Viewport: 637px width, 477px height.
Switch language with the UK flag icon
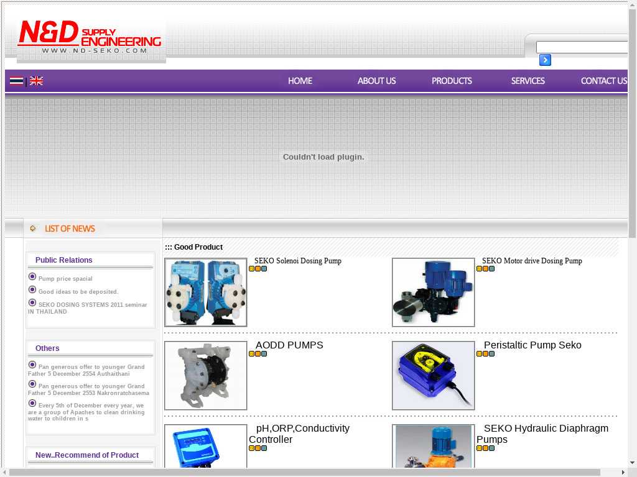(x=36, y=81)
